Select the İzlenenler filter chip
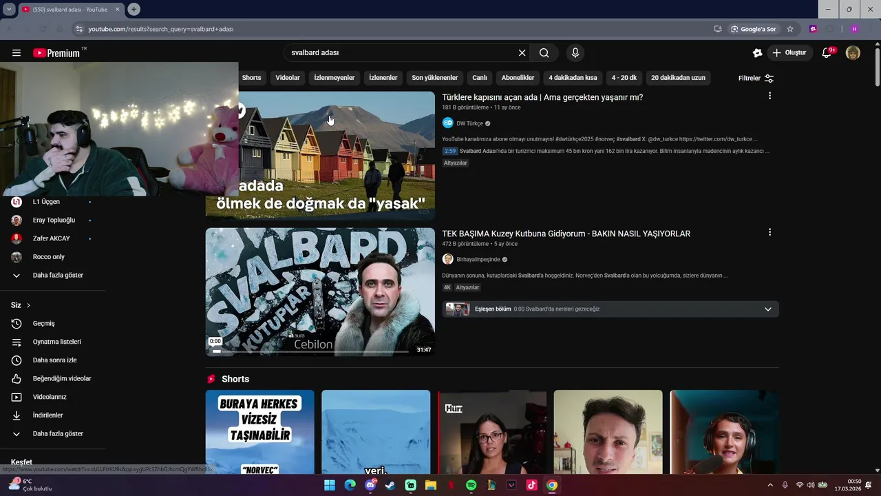This screenshot has width=881, height=496. pos(383,78)
